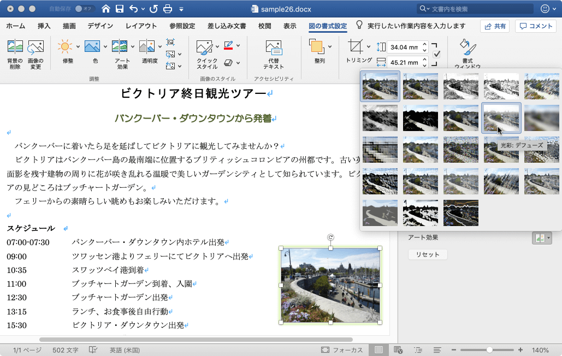Expand the Color (色) dropdown arrow
Image resolution: width=562 pixels, height=356 pixels.
point(105,47)
